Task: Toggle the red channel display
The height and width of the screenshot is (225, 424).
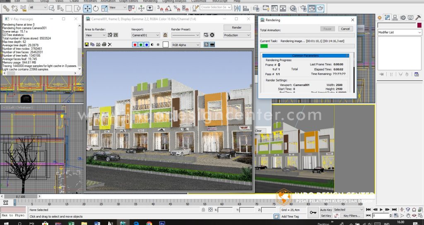Action: point(135,45)
